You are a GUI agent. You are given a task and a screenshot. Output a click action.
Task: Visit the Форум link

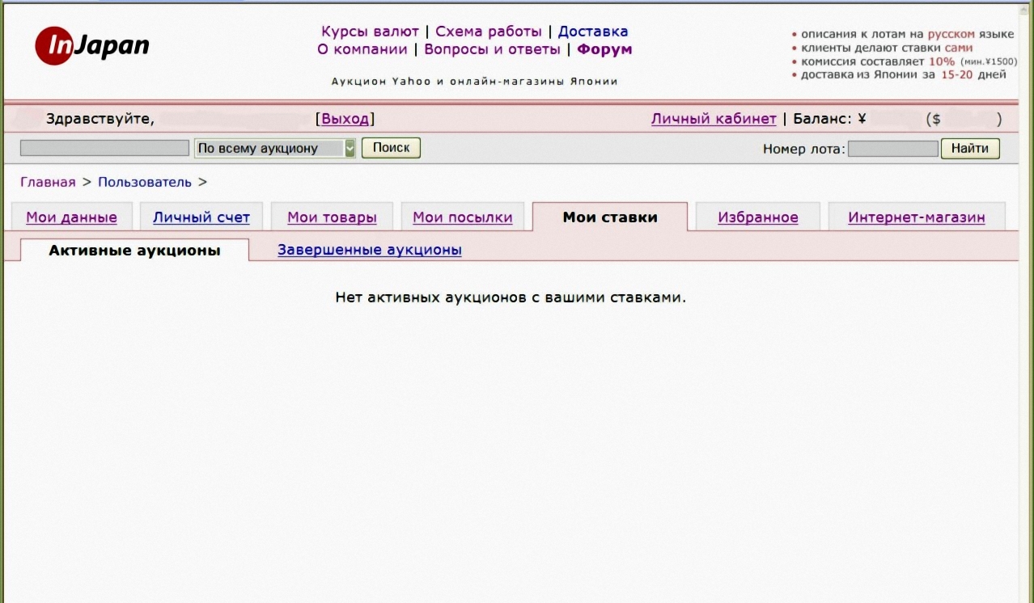(604, 49)
